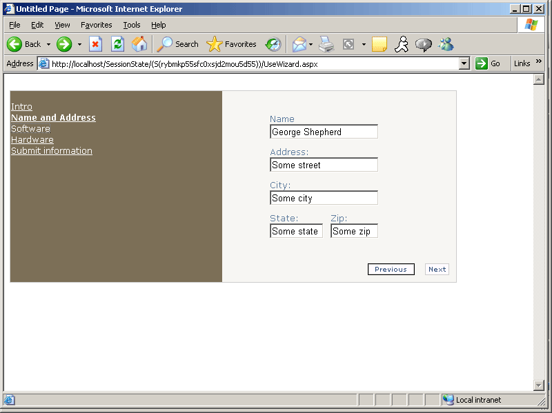The image size is (552, 413).
Task: Open the Favorites menu
Action: coord(96,25)
